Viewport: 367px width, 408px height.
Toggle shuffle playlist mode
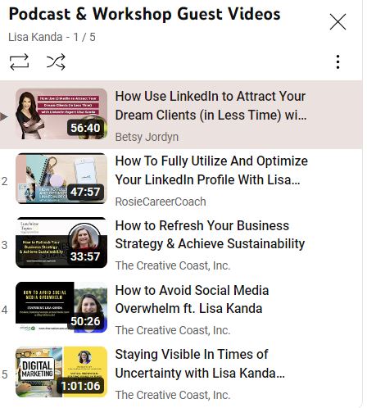click(56, 62)
